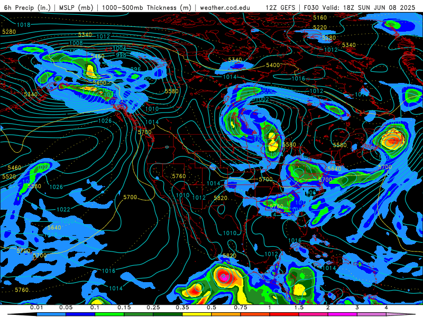Click the 'F030 Valid: 18Z SUN JUN 08 2025' text
This screenshot has width=423, height=317.
360,7
